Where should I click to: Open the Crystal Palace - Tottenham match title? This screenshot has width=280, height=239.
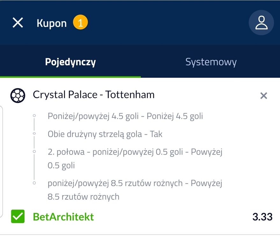tap(94, 95)
